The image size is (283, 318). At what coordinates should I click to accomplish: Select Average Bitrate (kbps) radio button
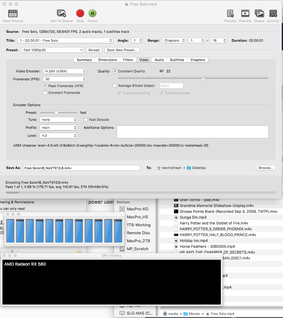[x=115, y=86]
